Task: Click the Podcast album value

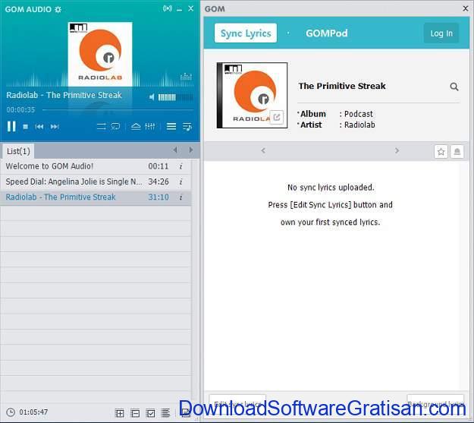Action: 359,114
